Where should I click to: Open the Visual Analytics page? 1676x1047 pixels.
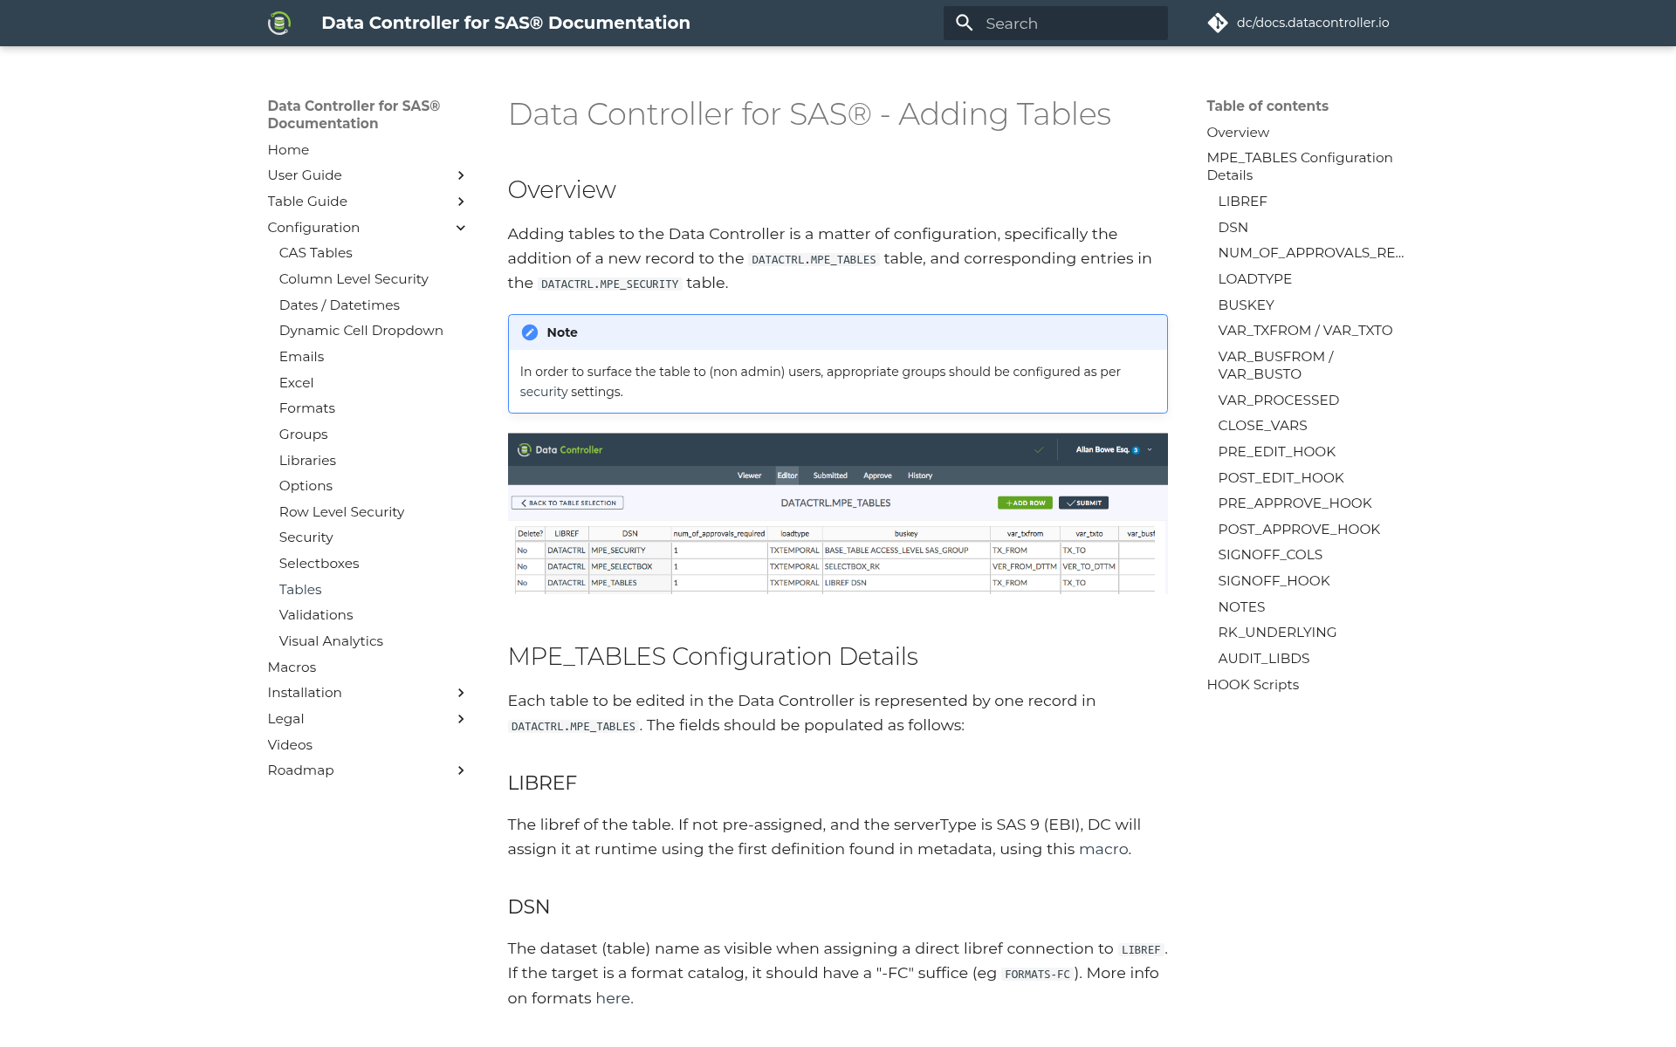pos(331,641)
